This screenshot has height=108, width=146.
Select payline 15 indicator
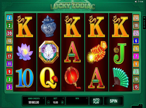(x=136, y=87)
